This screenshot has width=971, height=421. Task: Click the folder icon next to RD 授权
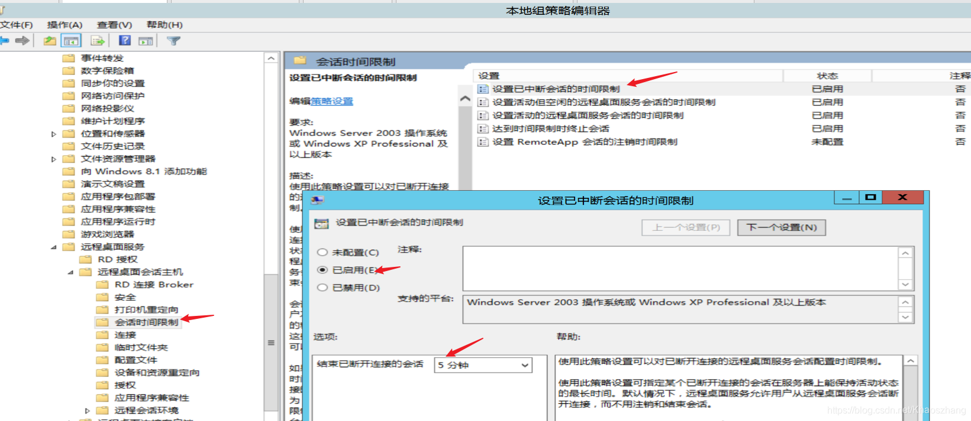(x=86, y=259)
